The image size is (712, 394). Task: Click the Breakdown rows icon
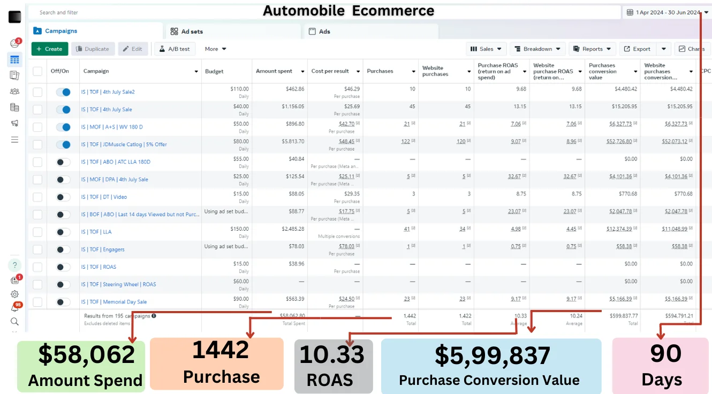(x=517, y=49)
